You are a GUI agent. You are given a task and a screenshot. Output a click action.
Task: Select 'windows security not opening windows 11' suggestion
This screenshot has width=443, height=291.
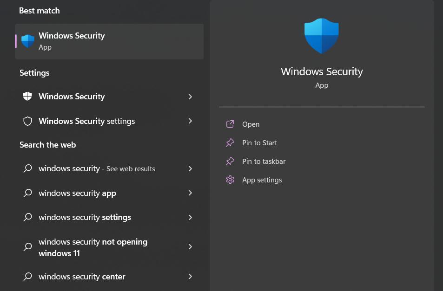click(x=109, y=247)
